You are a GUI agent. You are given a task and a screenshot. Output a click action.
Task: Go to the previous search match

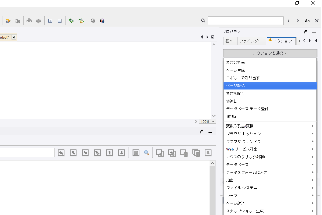(x=289, y=21)
